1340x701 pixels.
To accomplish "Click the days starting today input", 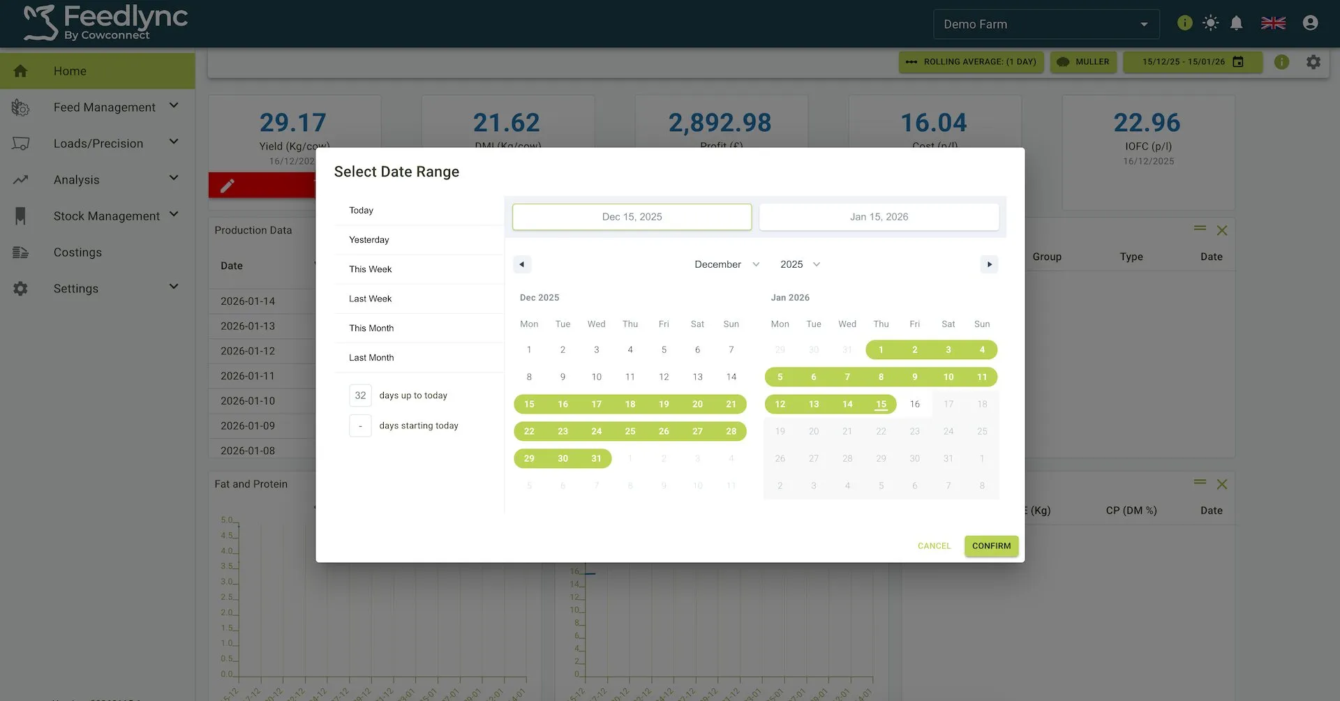I will [360, 425].
